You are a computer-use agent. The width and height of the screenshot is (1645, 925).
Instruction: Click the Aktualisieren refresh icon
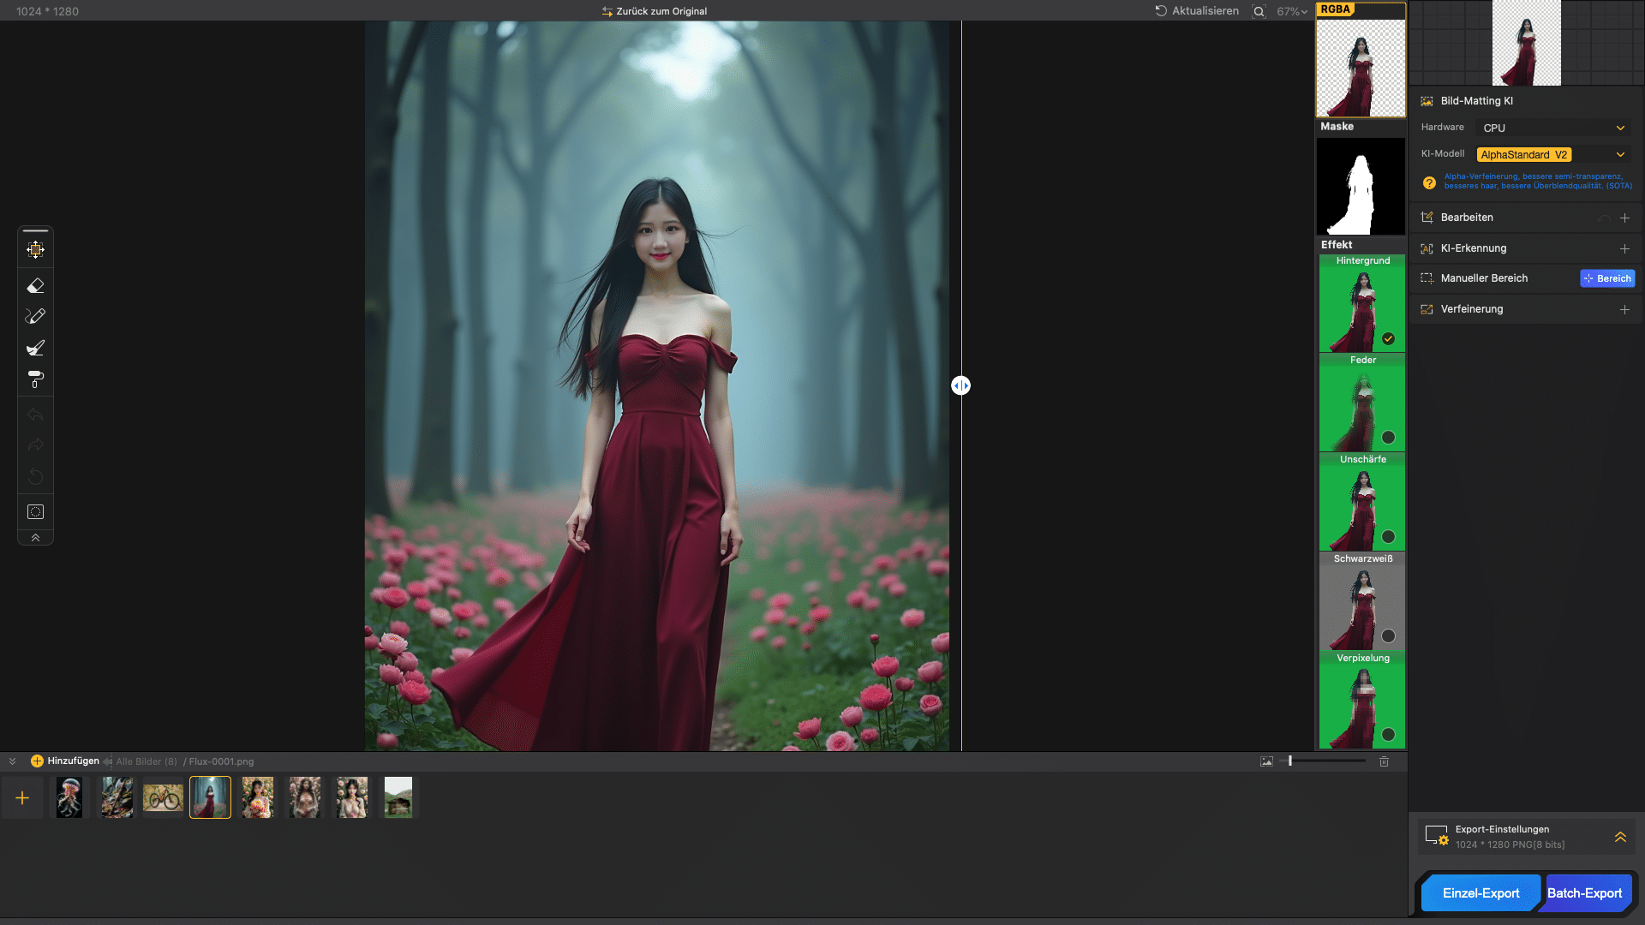click(x=1161, y=11)
